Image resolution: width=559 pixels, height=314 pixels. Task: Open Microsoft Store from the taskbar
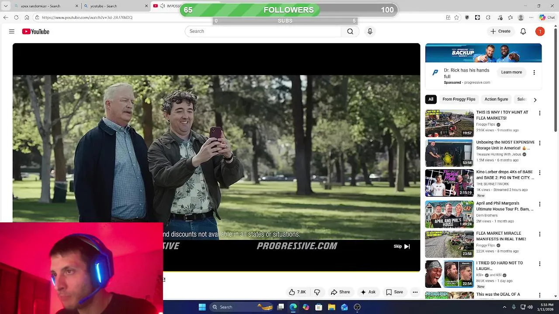pos(319,307)
